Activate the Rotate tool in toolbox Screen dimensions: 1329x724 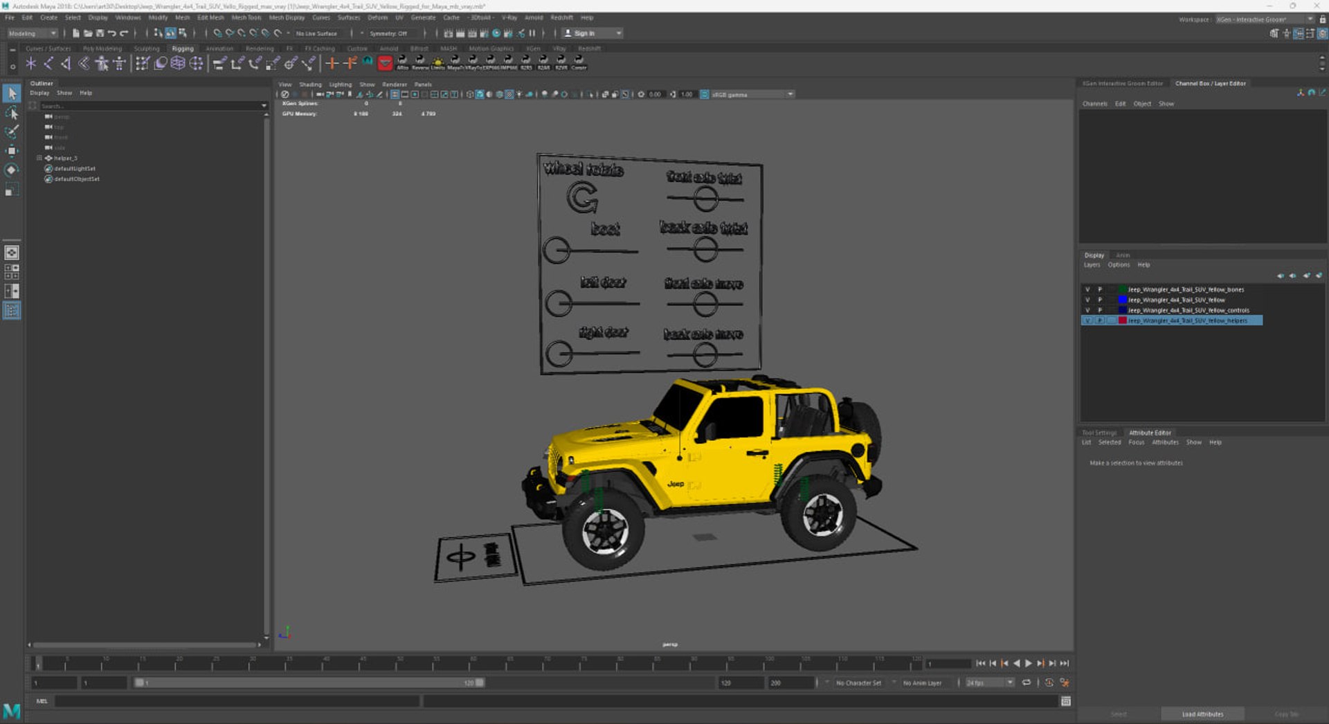coord(12,170)
